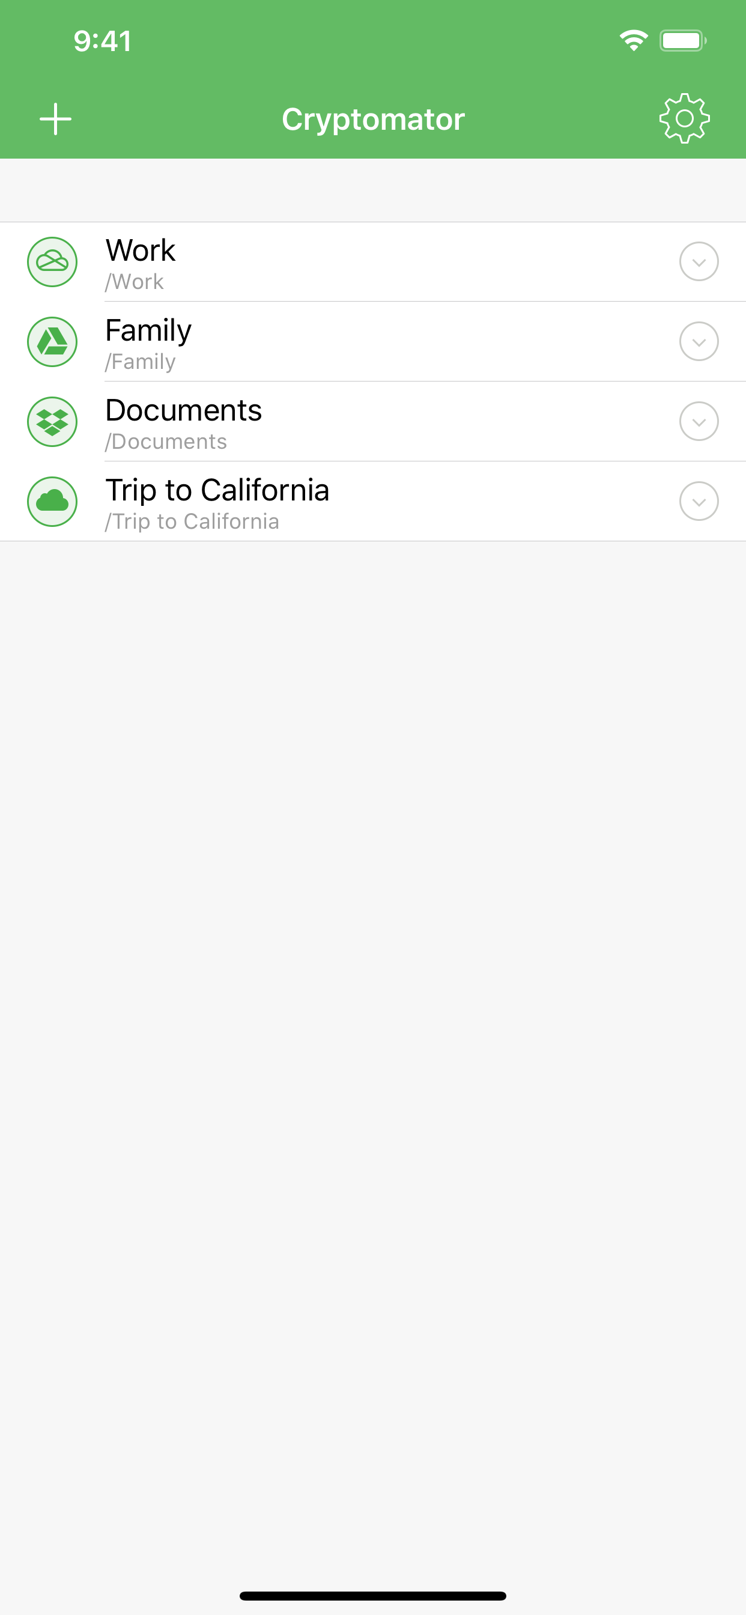The image size is (746, 1615).
Task: Click the Google Drive icon beside Family
Action: (53, 342)
